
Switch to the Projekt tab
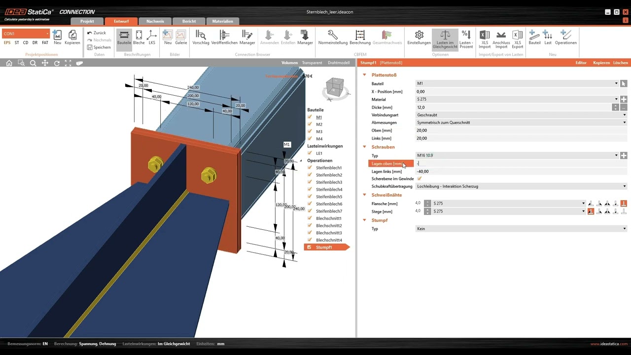click(87, 21)
